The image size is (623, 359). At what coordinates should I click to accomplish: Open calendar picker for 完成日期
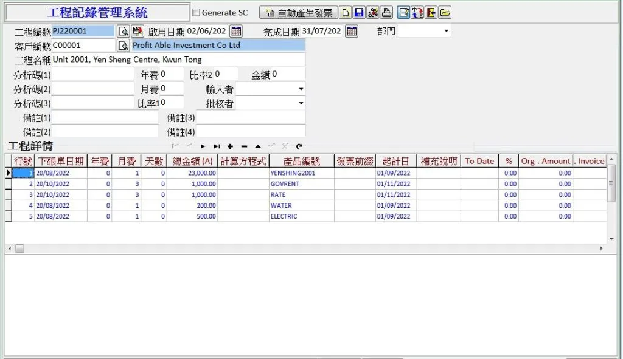351,32
